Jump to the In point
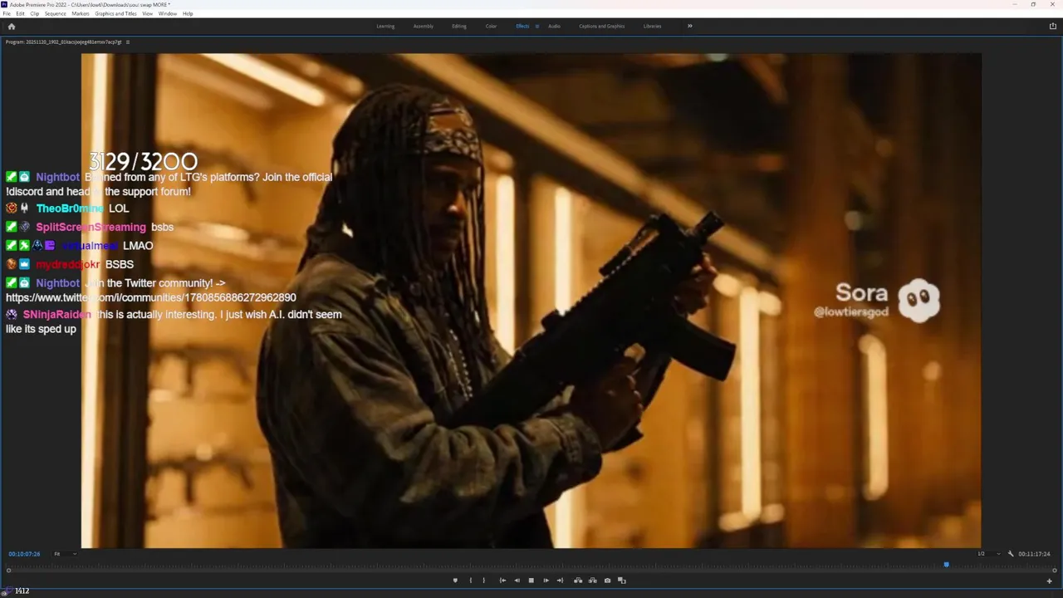This screenshot has height=598, width=1063. (502, 581)
